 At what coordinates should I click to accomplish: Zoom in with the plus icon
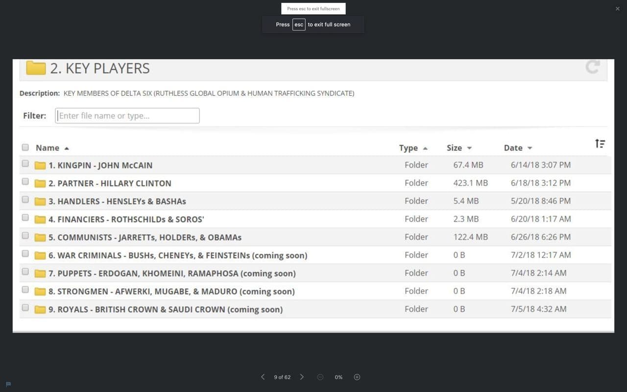point(357,377)
